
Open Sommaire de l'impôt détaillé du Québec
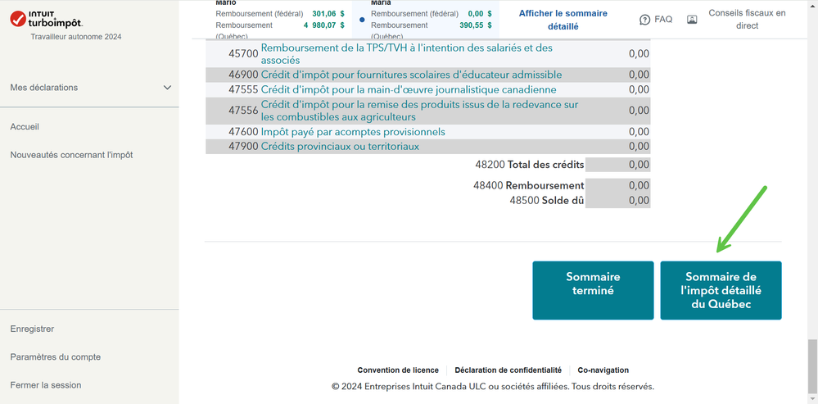pyautogui.click(x=721, y=290)
